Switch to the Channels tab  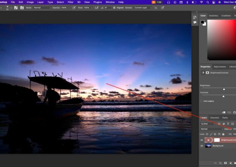[x=214, y=118]
